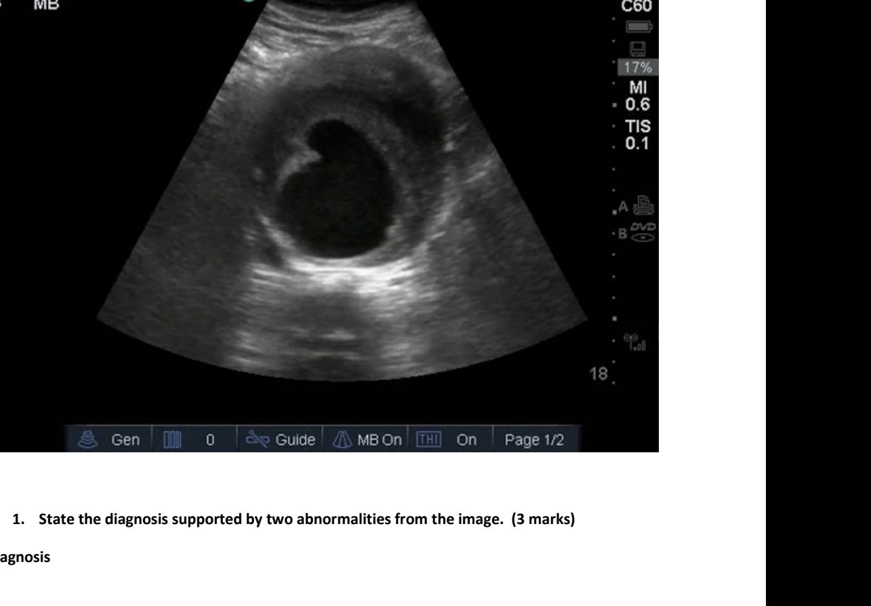Image resolution: width=871 pixels, height=606 pixels.
Task: Go to Page 1/2 of soft keys
Action: [x=535, y=439]
